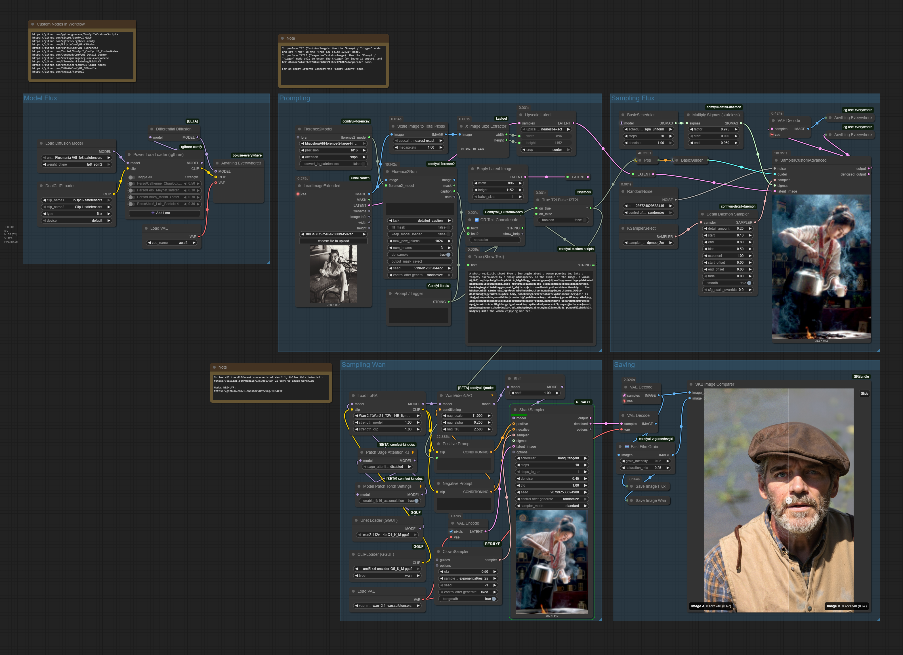
Task: Select the Prompting group title
Action: coord(295,98)
